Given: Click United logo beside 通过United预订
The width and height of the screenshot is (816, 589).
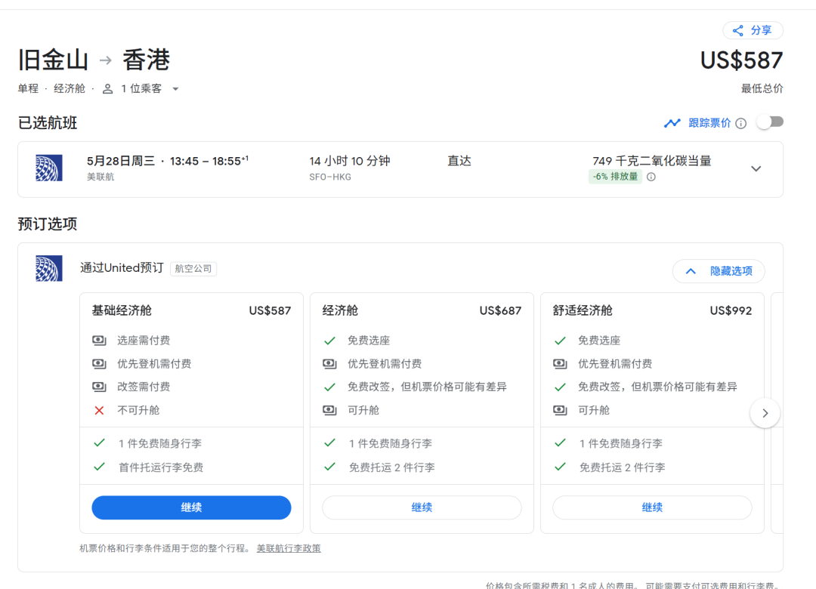Looking at the screenshot, I should [x=49, y=268].
